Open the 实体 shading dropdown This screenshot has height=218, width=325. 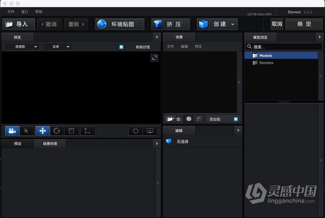tap(58, 47)
